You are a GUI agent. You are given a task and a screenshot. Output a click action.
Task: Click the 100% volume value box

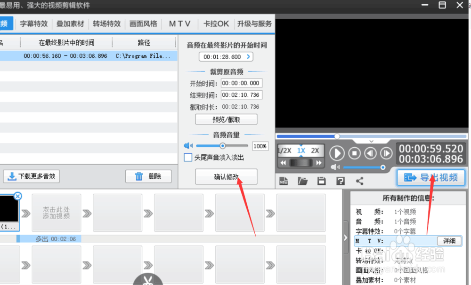point(260,146)
